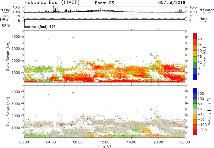This screenshot has height=148, width=214.
Task: Click the '-200' tick on the velocity colorbar
Action: click(x=202, y=130)
